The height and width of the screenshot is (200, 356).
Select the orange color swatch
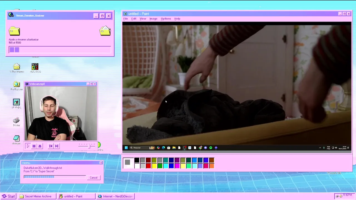point(212,166)
